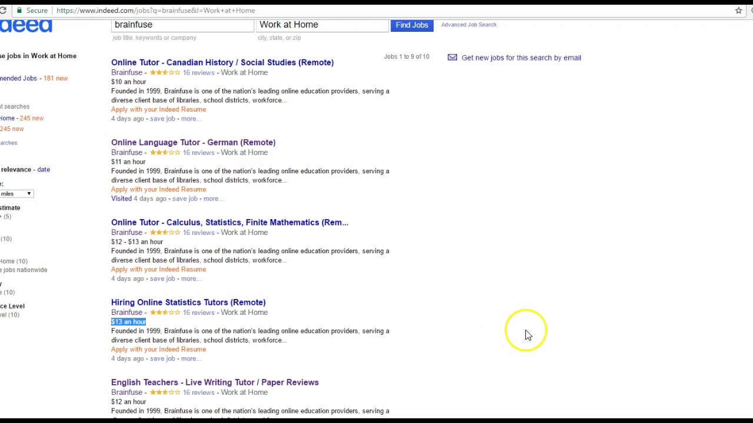Click Brainfuse company name under German Tutor listing
Viewport: 753px width, 423px height.
pyautogui.click(x=127, y=153)
